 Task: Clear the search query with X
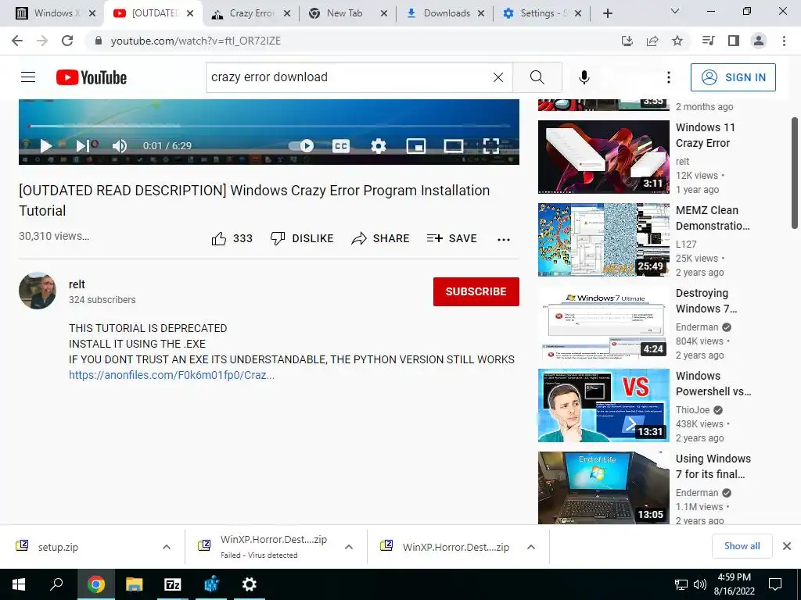click(x=498, y=77)
